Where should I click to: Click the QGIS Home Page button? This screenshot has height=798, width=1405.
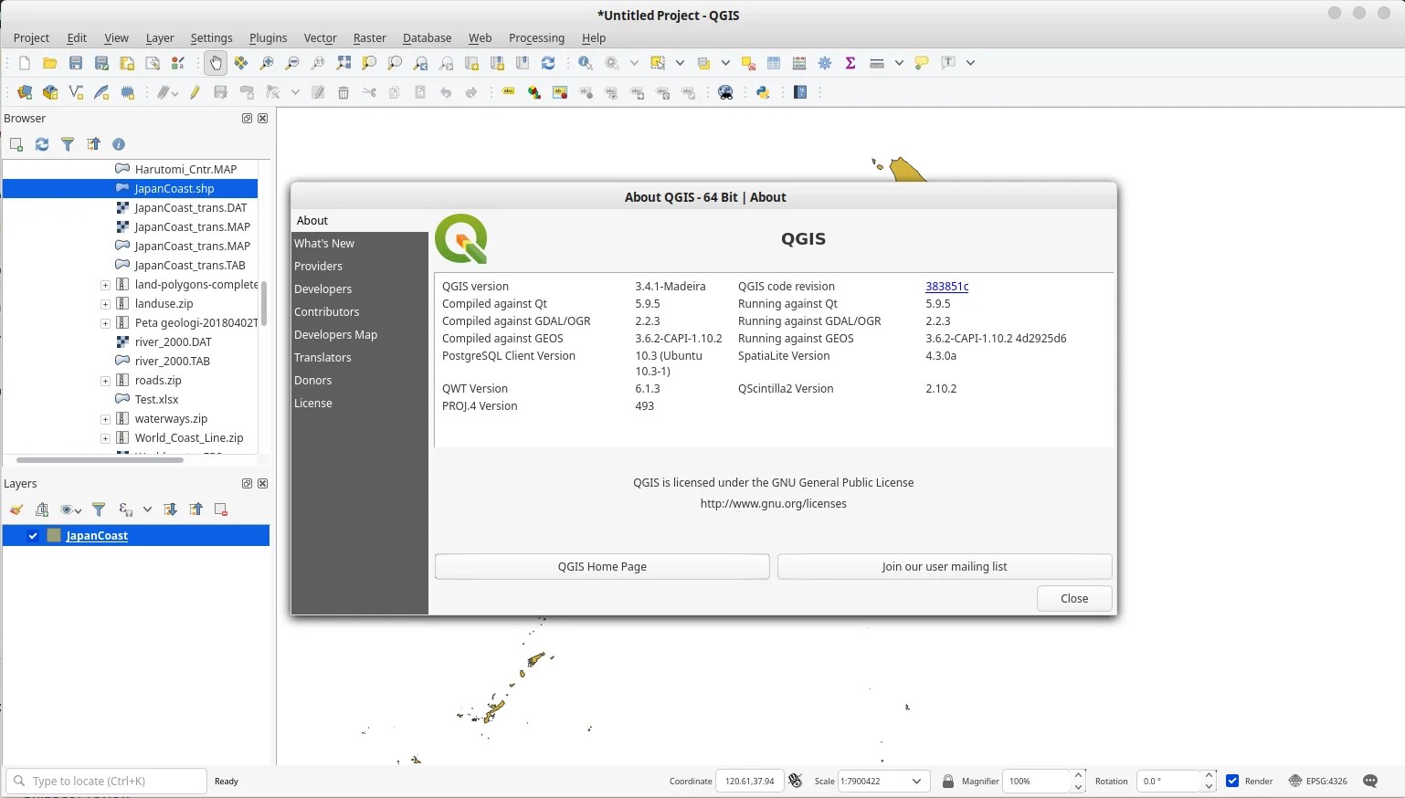(602, 567)
